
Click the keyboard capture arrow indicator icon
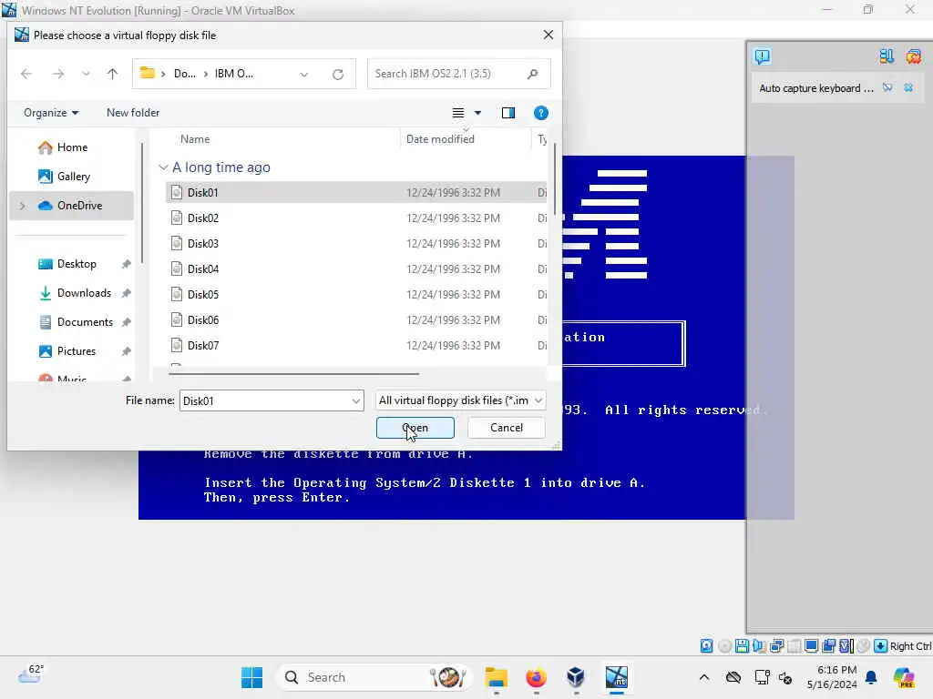point(881,646)
